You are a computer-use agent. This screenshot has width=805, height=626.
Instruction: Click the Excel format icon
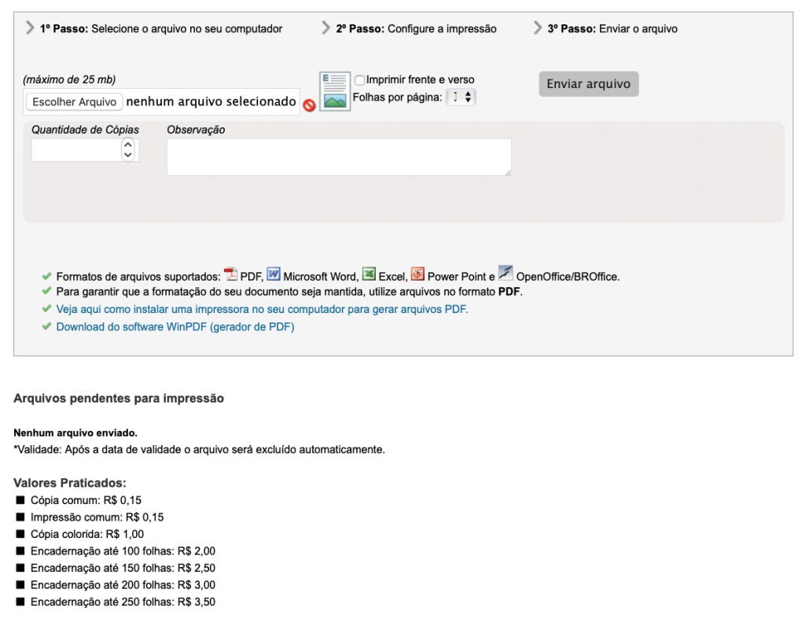point(369,274)
